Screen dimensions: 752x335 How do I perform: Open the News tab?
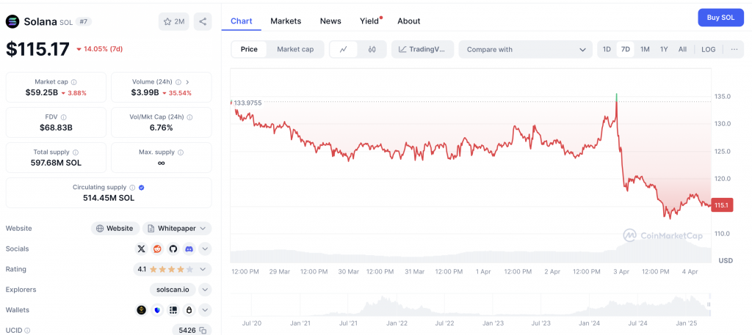330,21
